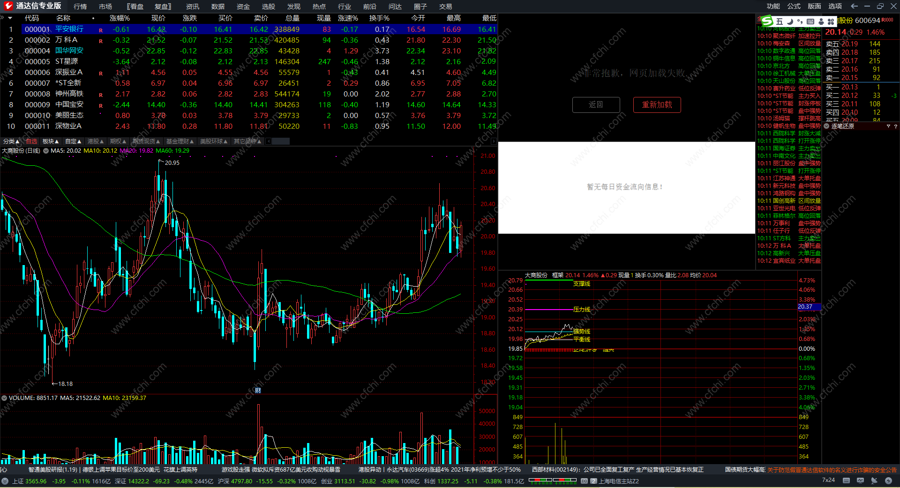The image size is (900, 488).
Task: Expand the 基金理财 dropdown tab
Action: [180, 141]
